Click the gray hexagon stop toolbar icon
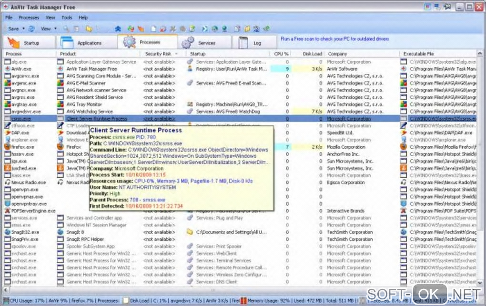The width and height of the screenshot is (486, 306). [x=182, y=29]
